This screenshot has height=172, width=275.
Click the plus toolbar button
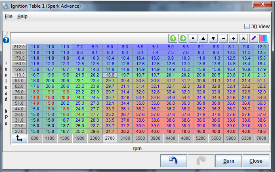[x=233, y=38]
